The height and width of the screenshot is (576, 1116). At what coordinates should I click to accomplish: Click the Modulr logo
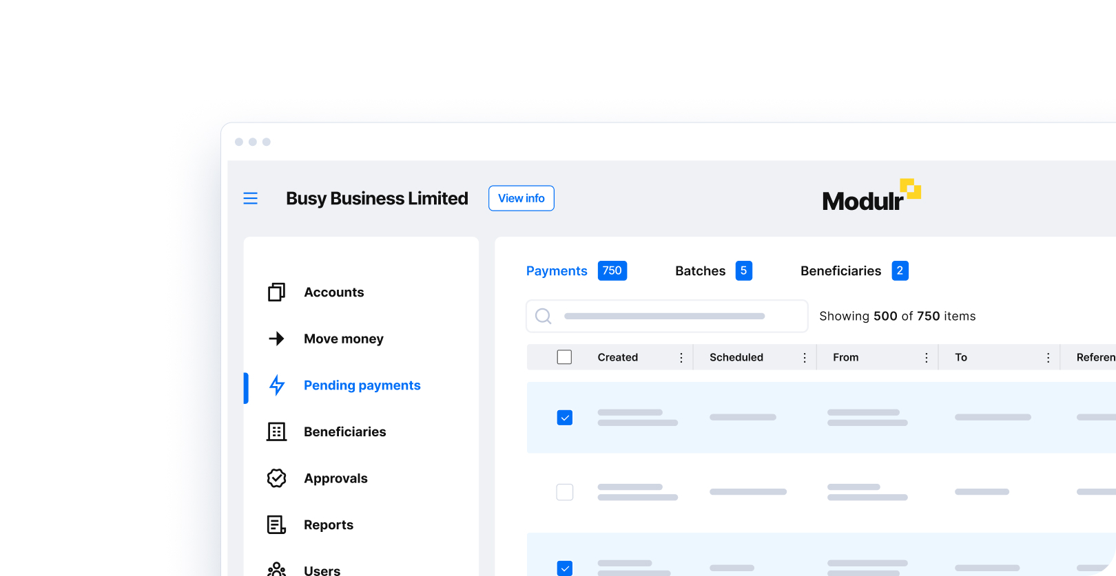[871, 195]
